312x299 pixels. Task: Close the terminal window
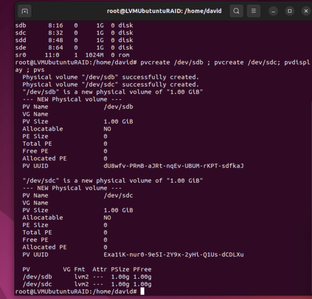306,11
